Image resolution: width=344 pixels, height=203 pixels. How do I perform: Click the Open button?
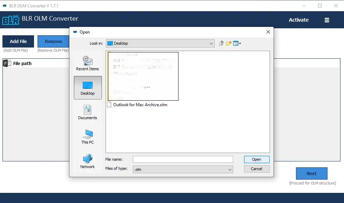point(256,159)
